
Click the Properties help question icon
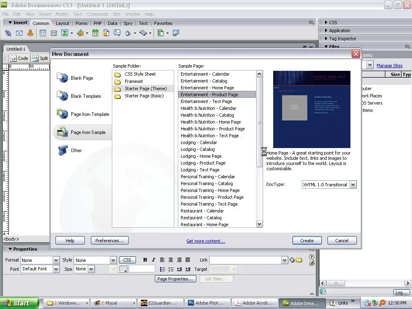click(312, 257)
